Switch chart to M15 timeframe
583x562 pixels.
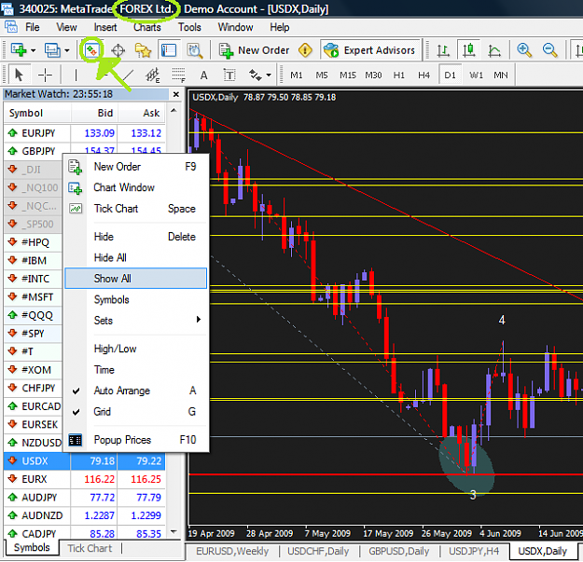(348, 75)
